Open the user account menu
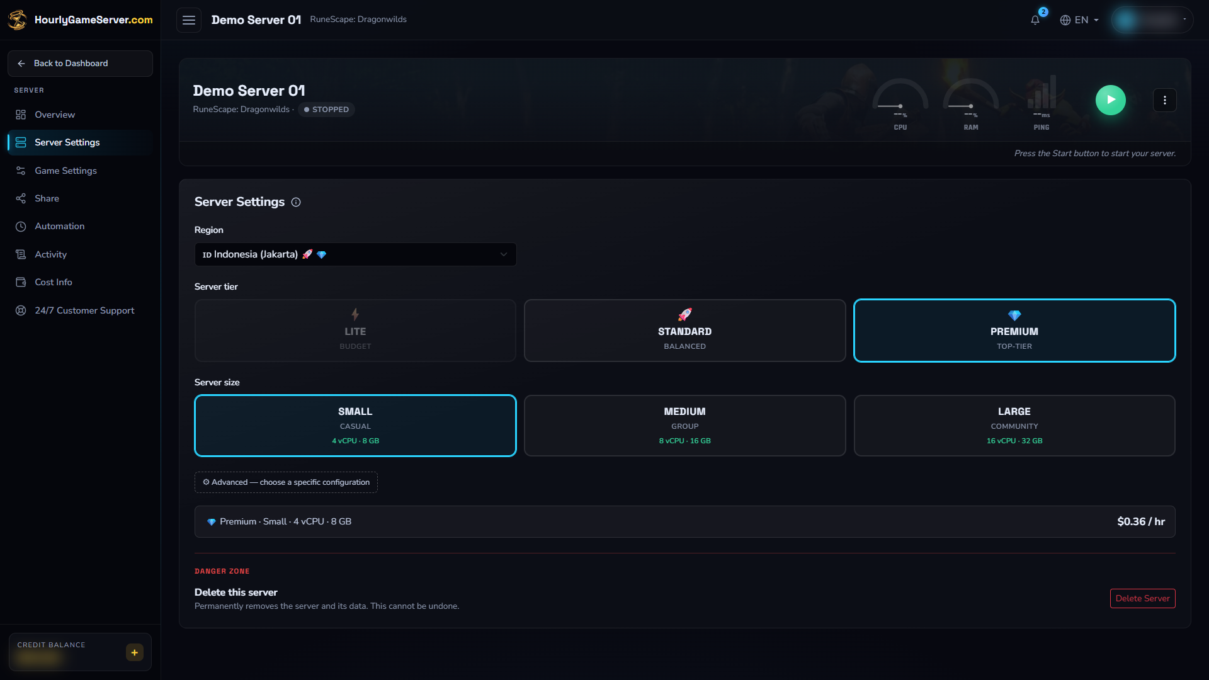 1152,20
